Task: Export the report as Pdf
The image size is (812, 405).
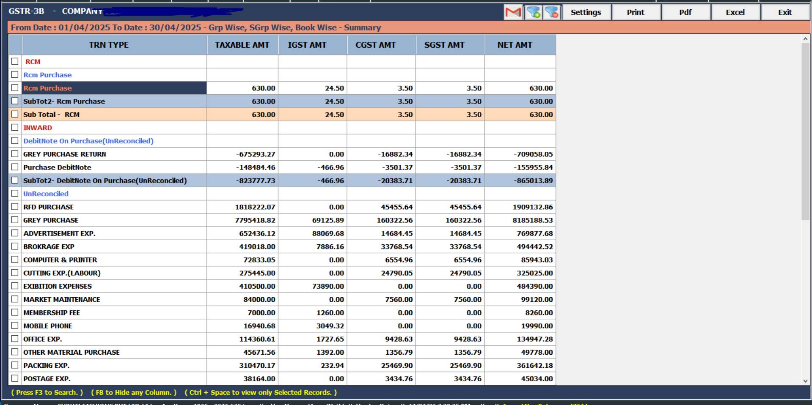Action: click(x=685, y=12)
